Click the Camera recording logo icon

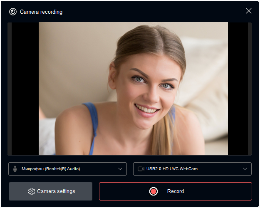click(13, 12)
